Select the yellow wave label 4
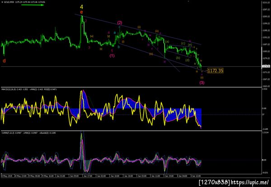Image resolution: width=271 pixels, height=187 pixels. [x=82, y=7]
